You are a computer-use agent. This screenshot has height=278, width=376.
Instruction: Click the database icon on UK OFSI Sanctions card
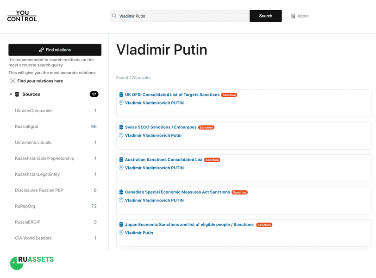click(120, 95)
